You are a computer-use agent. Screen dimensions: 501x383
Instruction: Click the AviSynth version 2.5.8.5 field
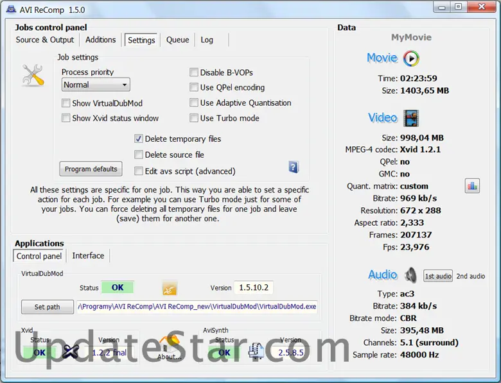pyautogui.click(x=291, y=353)
